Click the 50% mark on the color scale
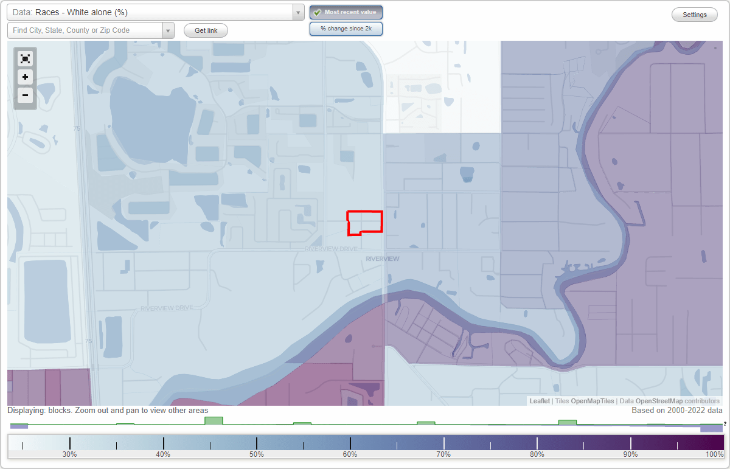Viewport: 730px width, 469px height. click(x=256, y=443)
